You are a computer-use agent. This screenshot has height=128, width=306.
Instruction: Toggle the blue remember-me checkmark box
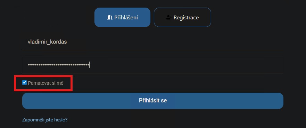24,83
